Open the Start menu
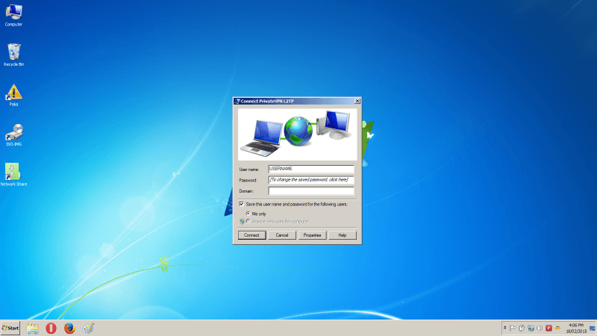597x336 pixels. 10,328
